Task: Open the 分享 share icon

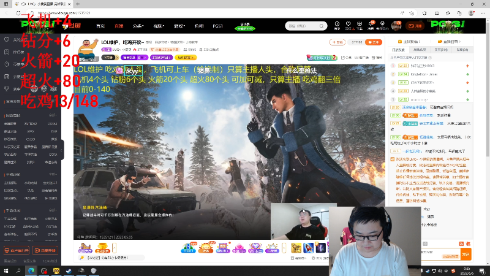Action: pyautogui.click(x=346, y=58)
